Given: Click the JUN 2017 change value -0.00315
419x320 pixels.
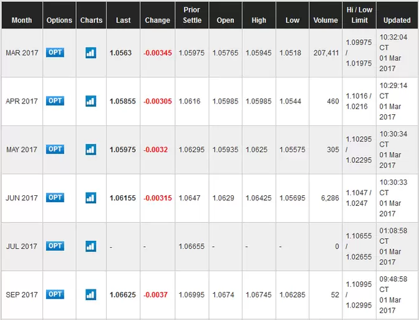Looking at the screenshot, I should tap(158, 198).
